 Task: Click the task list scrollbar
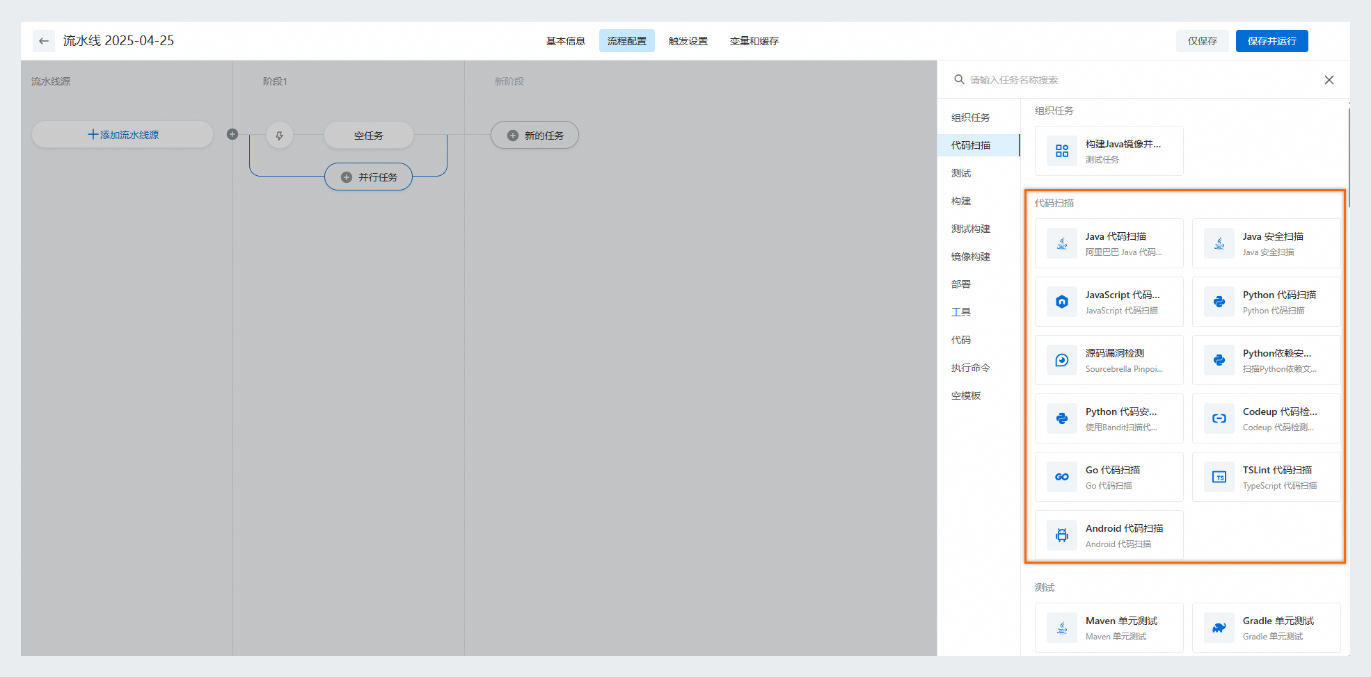point(1349,157)
